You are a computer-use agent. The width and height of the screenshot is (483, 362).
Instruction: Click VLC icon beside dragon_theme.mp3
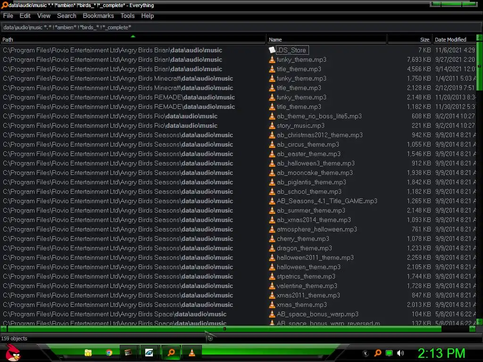point(272,248)
